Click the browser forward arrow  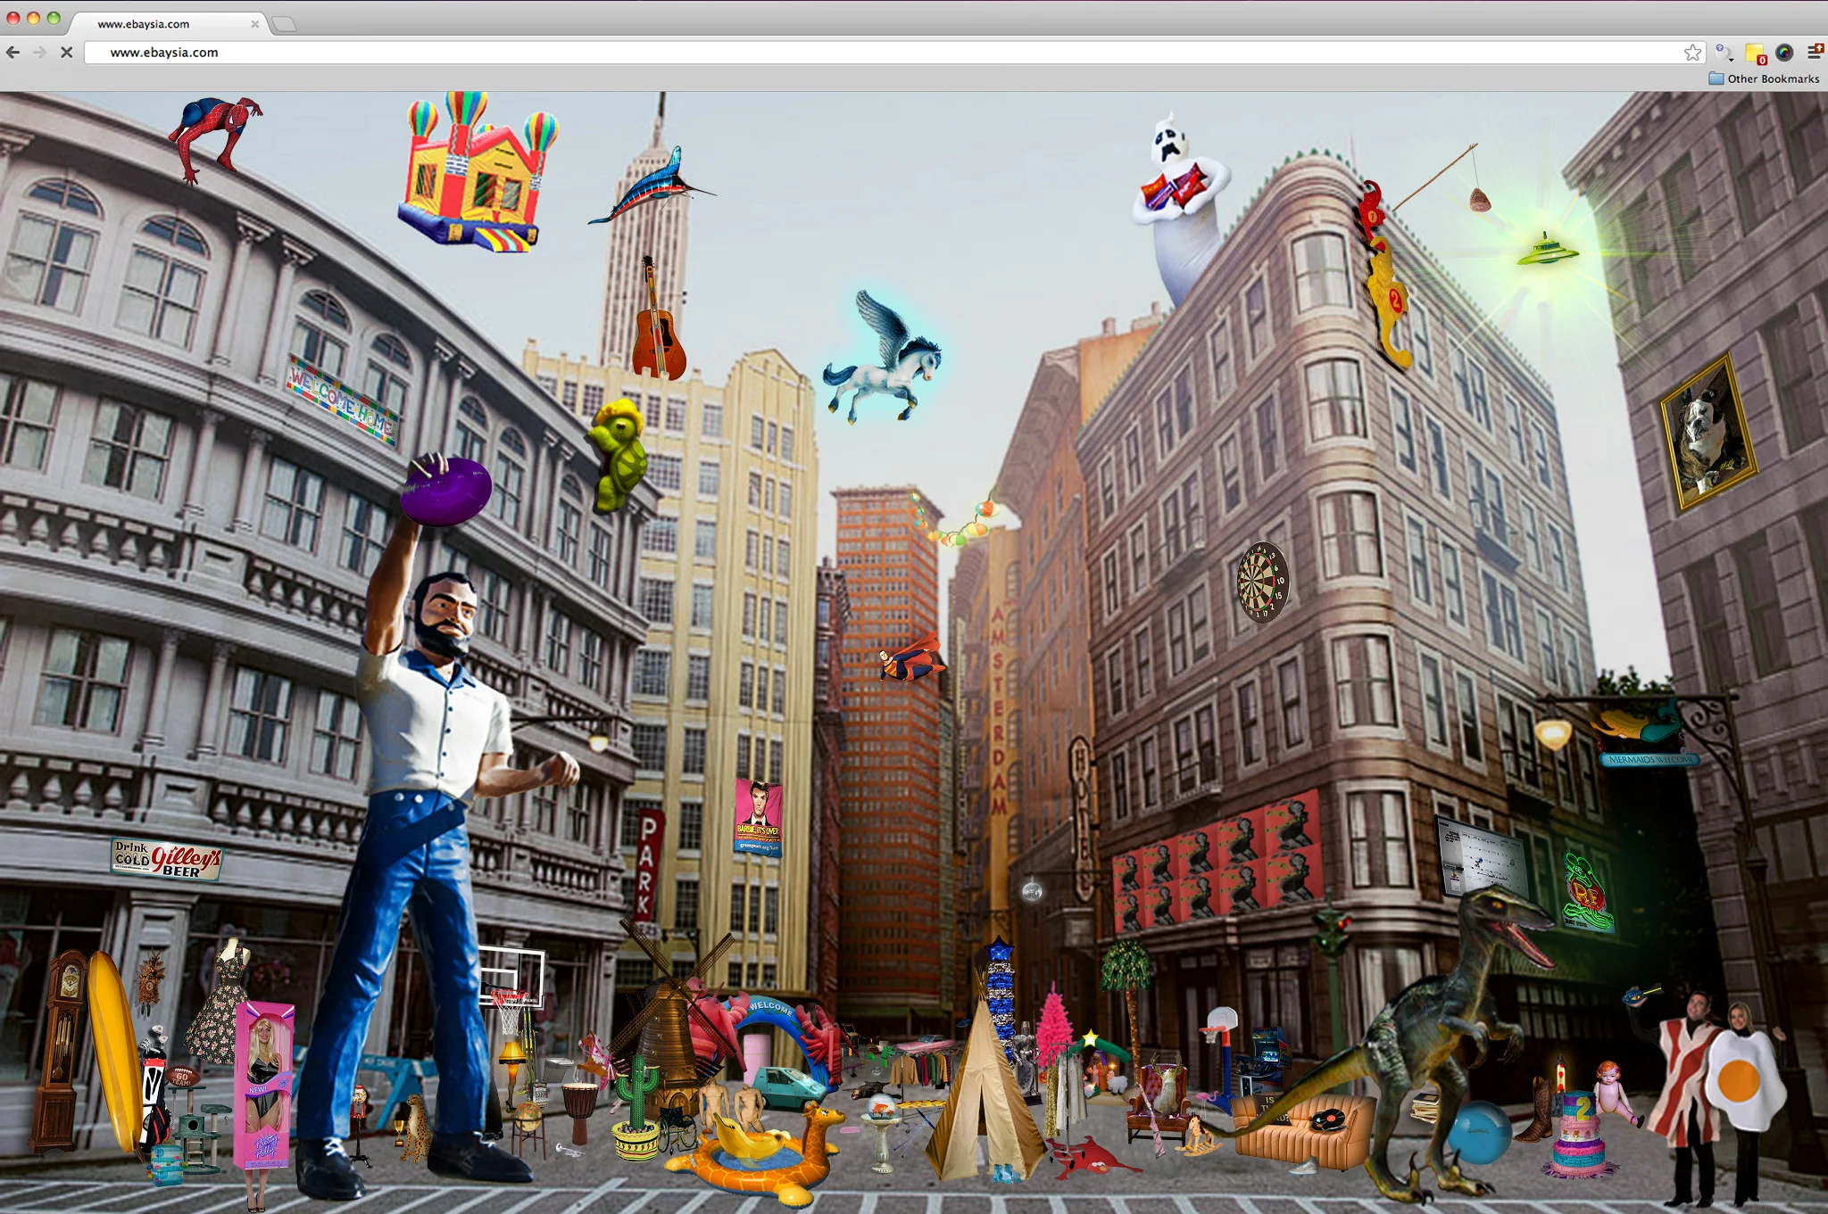click(39, 53)
